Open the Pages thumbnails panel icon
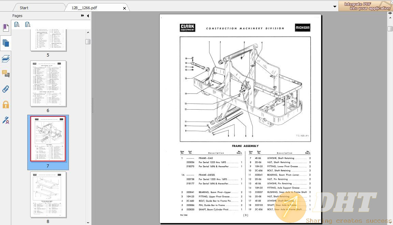This screenshot has width=393, height=225. [5, 43]
